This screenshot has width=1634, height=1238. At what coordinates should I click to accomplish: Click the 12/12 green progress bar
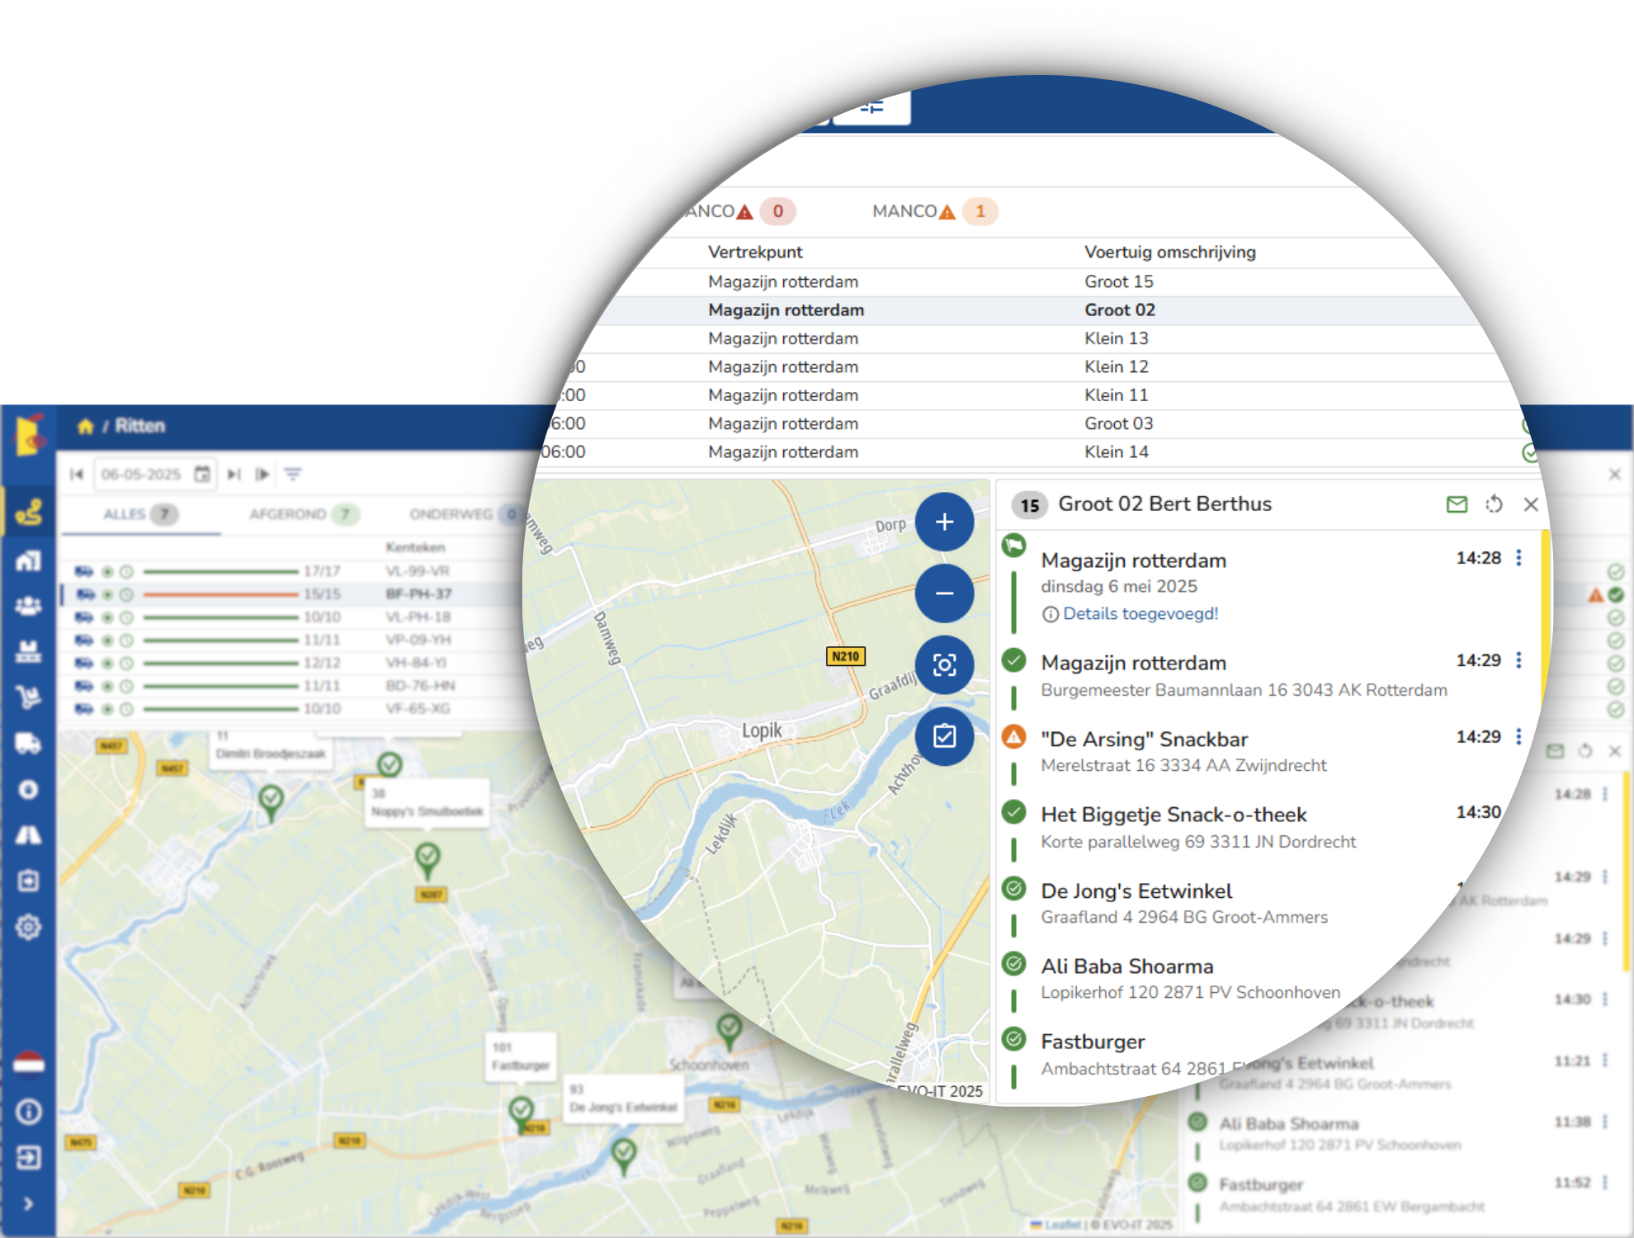click(x=220, y=663)
